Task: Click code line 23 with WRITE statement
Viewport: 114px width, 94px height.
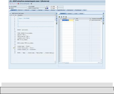Action: click(x=36, y=53)
